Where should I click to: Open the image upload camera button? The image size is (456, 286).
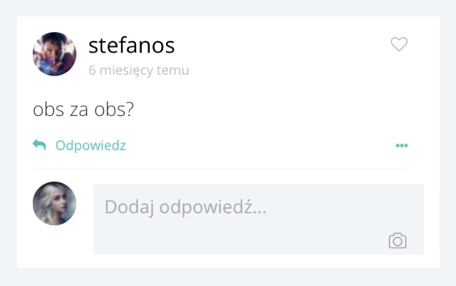pyautogui.click(x=398, y=240)
